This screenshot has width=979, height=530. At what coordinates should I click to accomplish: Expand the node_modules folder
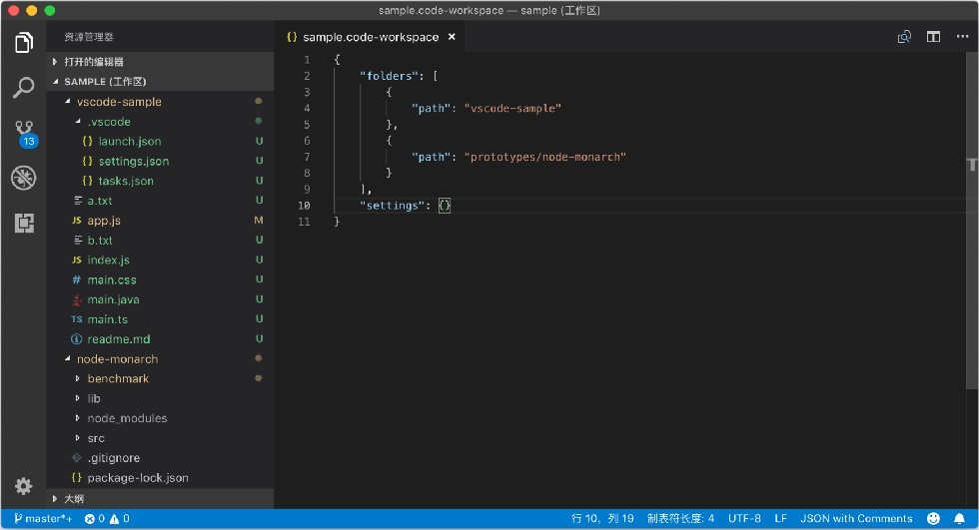(78, 418)
